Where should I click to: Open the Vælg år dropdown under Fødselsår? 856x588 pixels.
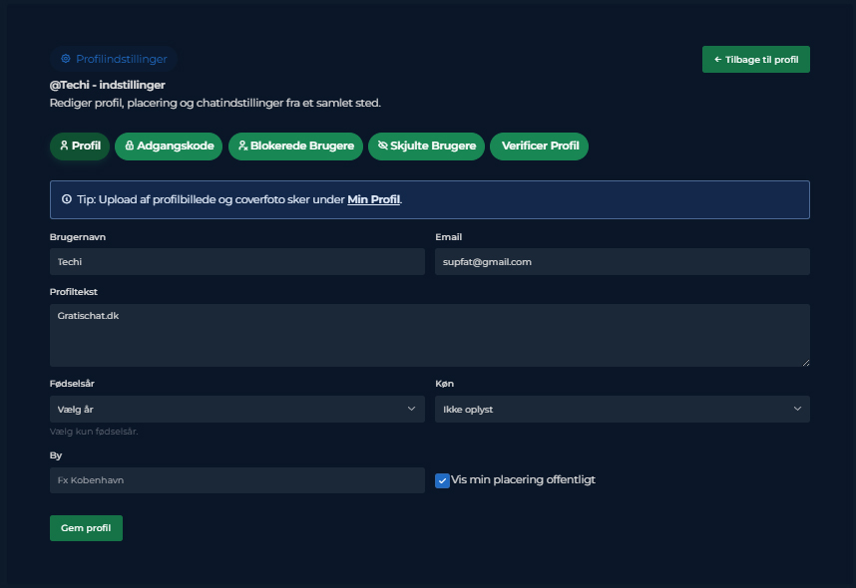click(x=236, y=409)
